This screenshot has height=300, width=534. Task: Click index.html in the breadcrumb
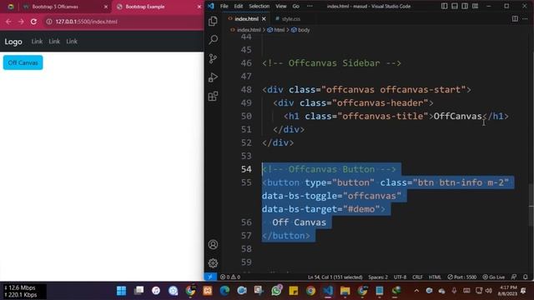[x=249, y=30]
